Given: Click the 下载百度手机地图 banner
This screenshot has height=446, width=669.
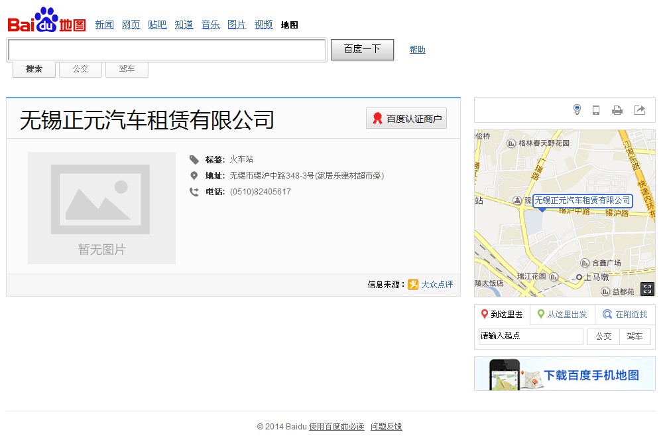Looking at the screenshot, I should (x=564, y=374).
